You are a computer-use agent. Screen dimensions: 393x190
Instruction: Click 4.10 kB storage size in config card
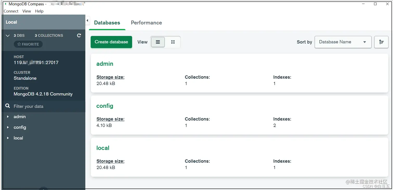104,125
